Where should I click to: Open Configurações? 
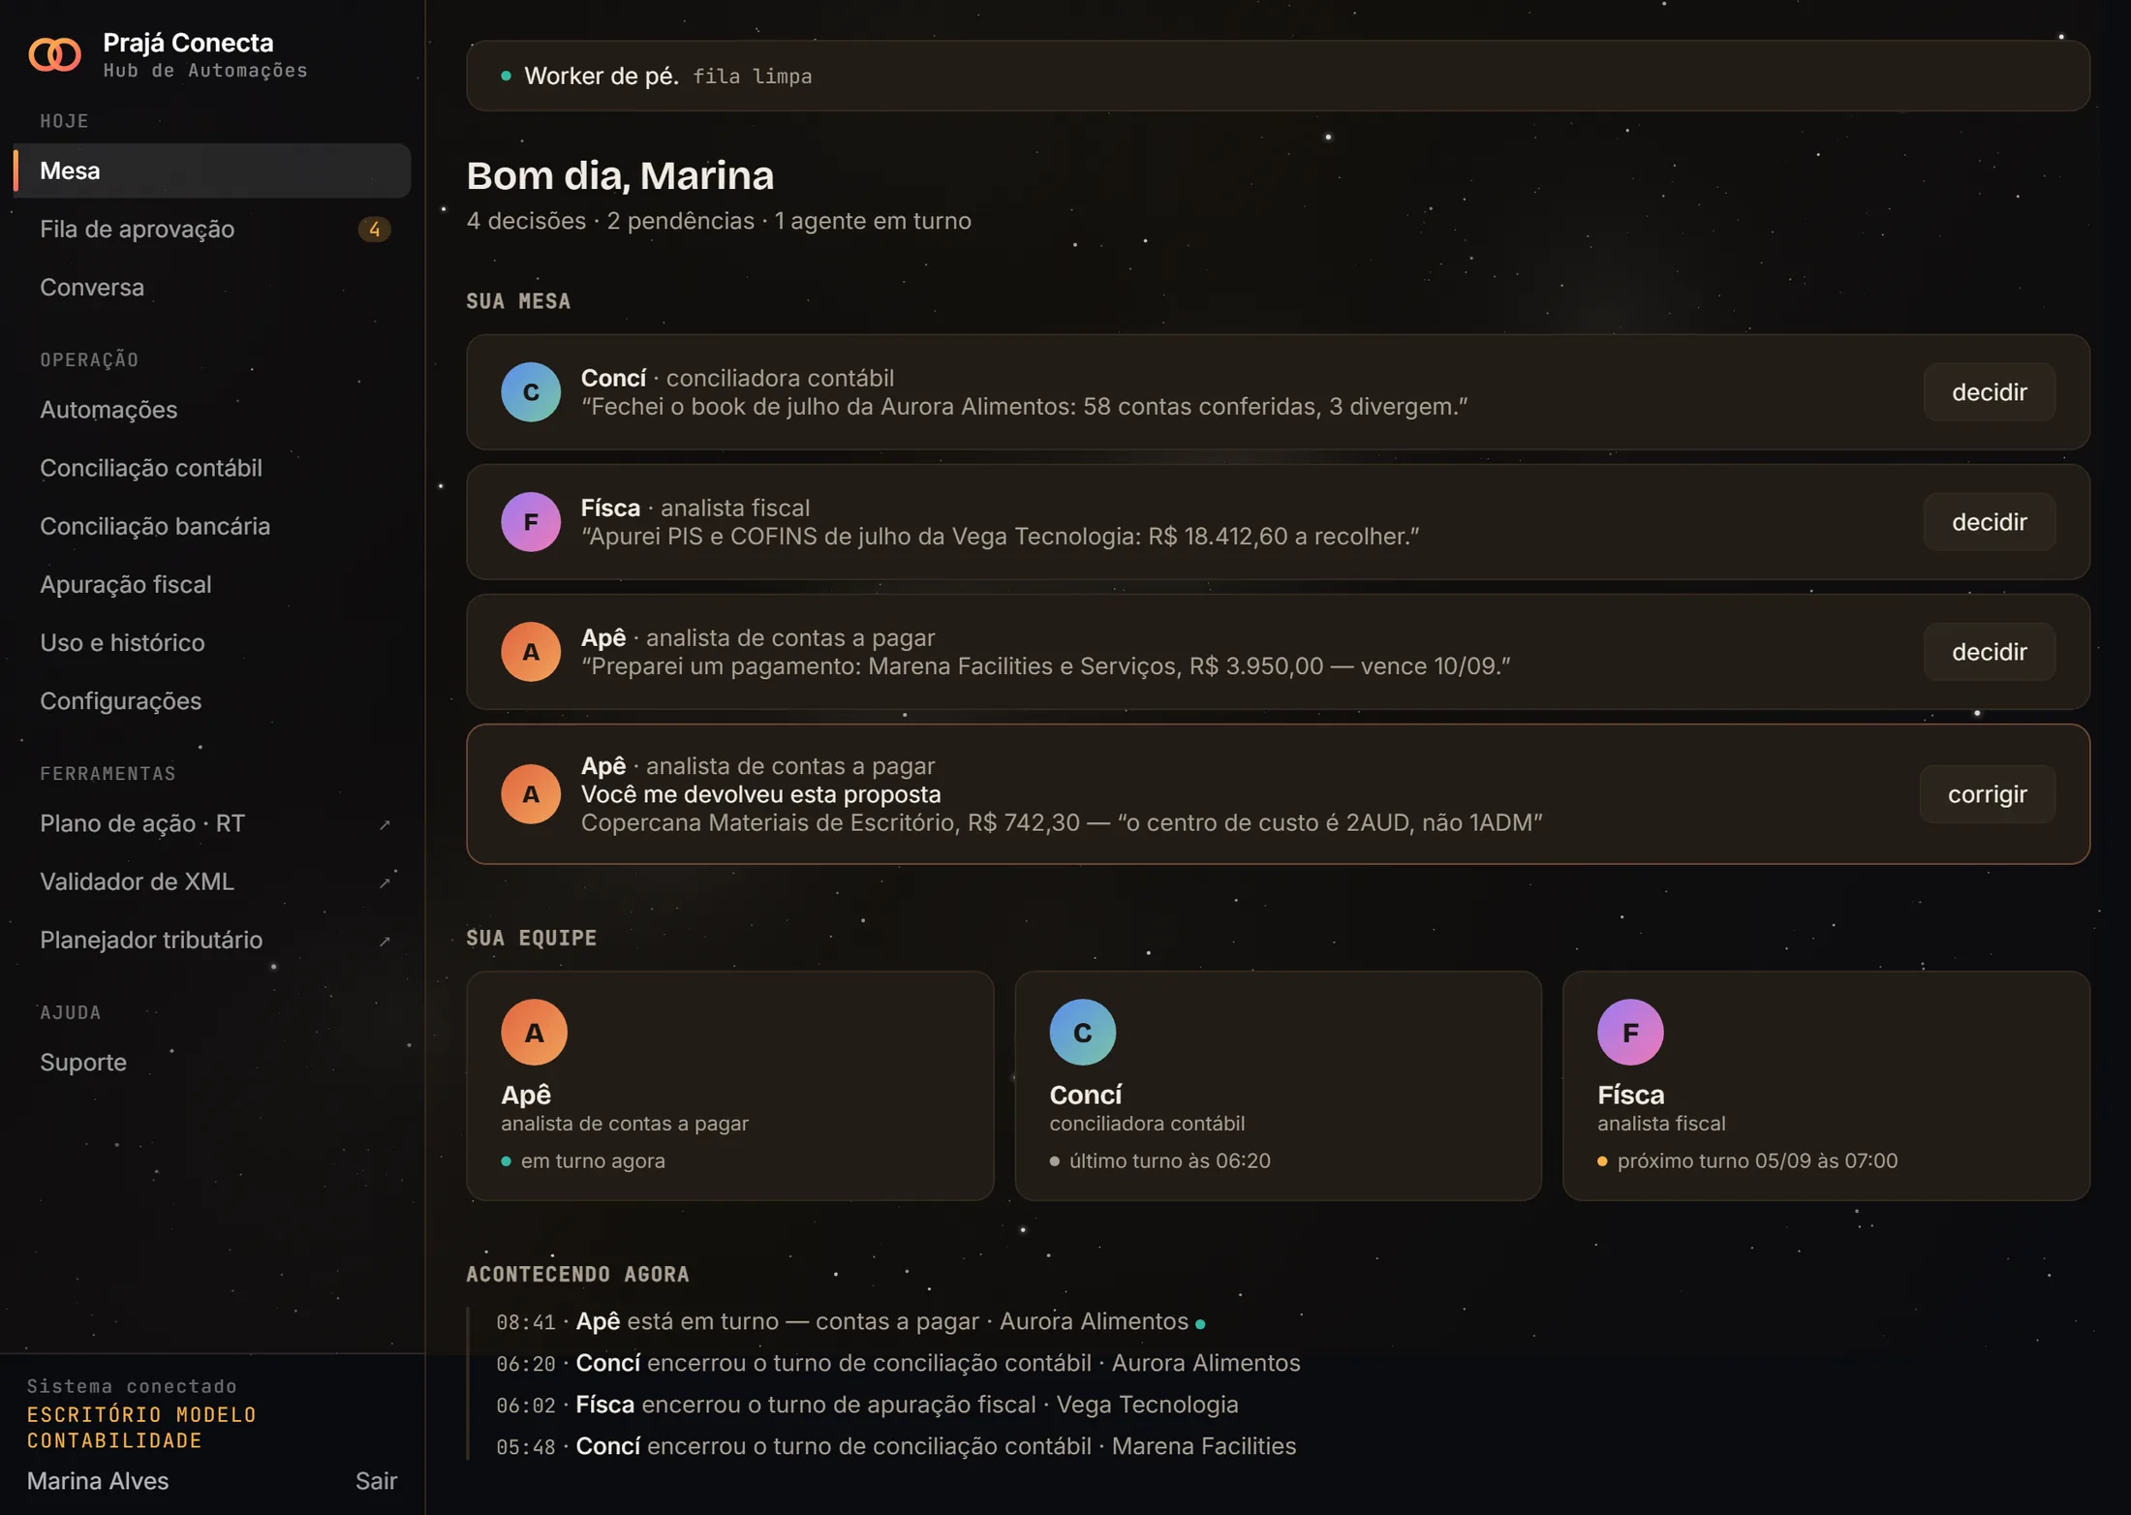point(212,700)
